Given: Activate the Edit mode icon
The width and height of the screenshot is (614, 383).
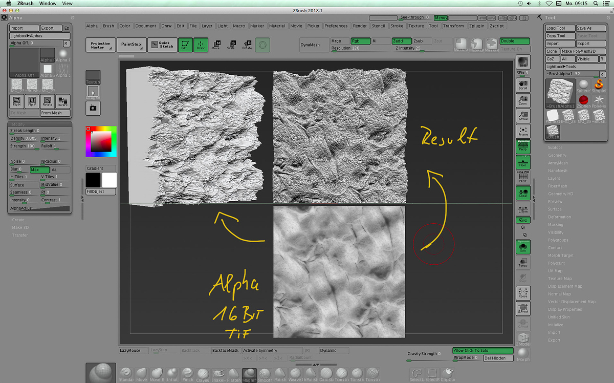Looking at the screenshot, I should point(185,45).
